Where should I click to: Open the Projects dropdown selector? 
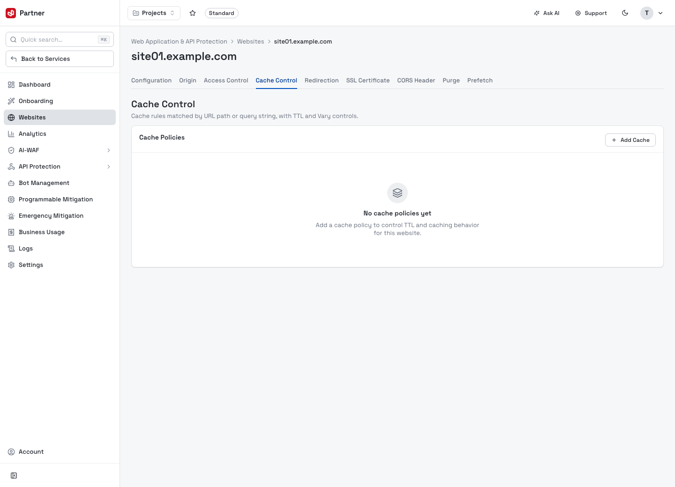click(154, 13)
